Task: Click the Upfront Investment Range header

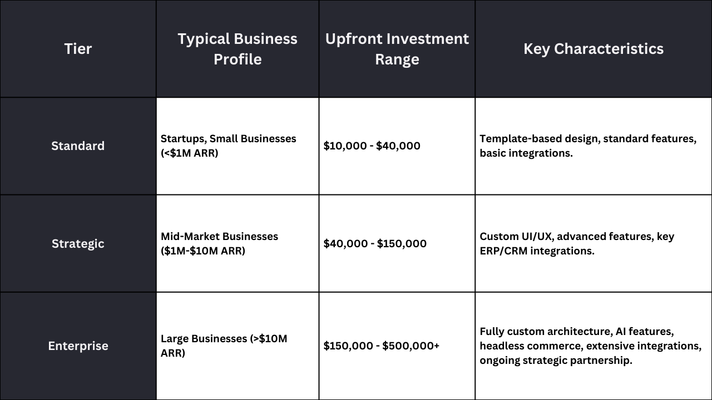Action: click(397, 49)
